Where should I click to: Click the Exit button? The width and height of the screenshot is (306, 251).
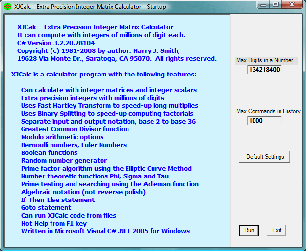coord(277,230)
